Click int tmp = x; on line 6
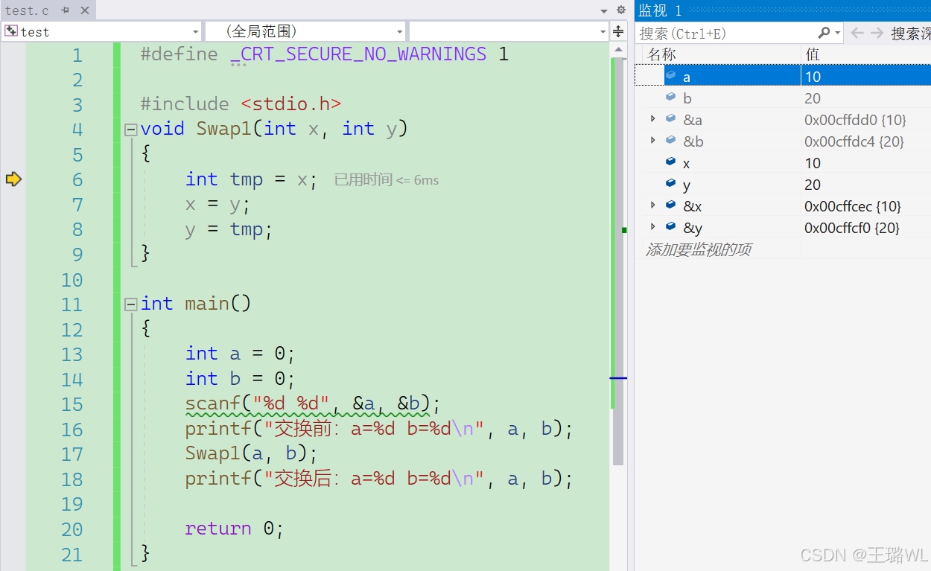Screen dimensions: 931x571 pos(252,179)
